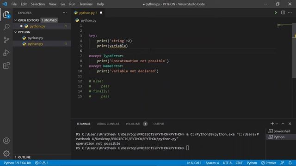Viewport: 296px width, 166px height.
Task: Open the Edit menu
Action: [x=24, y=4]
